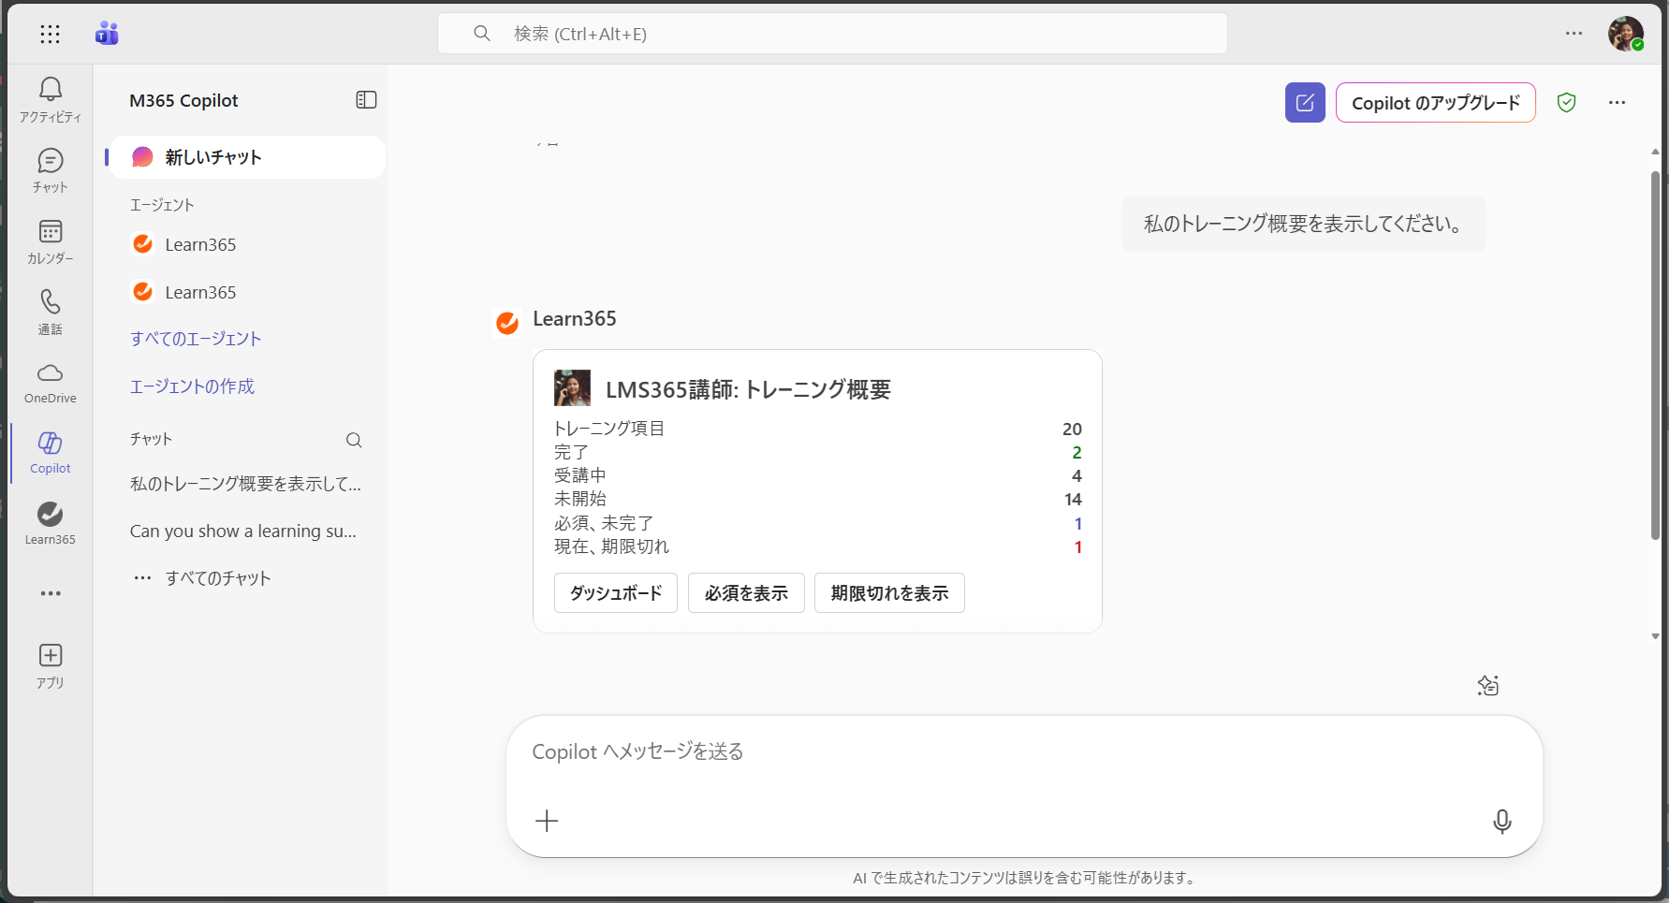Open the profile avatar picture
Screen dimensions: 1669x903
(1626, 34)
